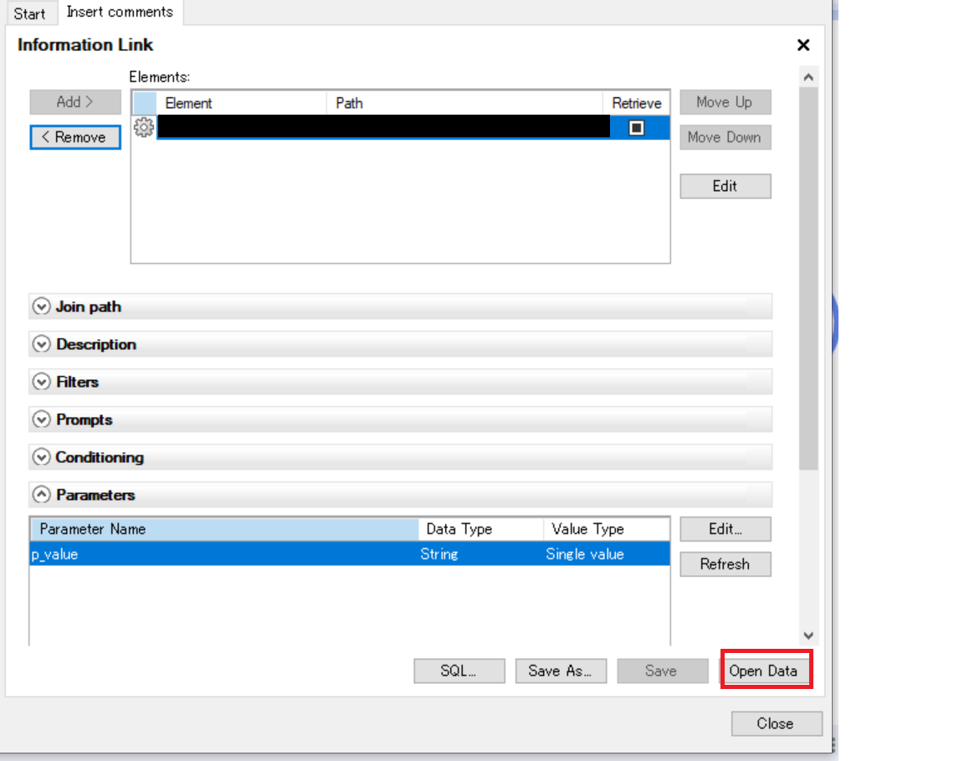Click the Close button
Image resolution: width=964 pixels, height=761 pixels.
click(777, 724)
